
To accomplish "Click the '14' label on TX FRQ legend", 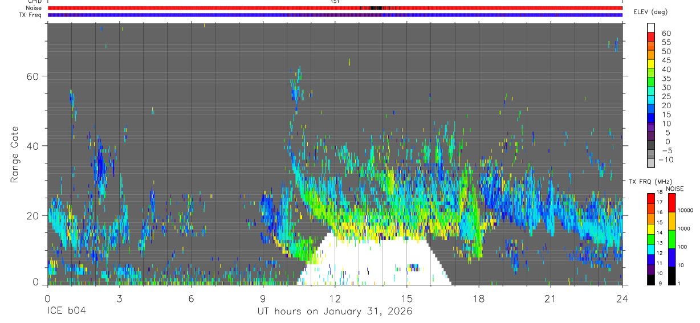I will pyautogui.click(x=660, y=233).
